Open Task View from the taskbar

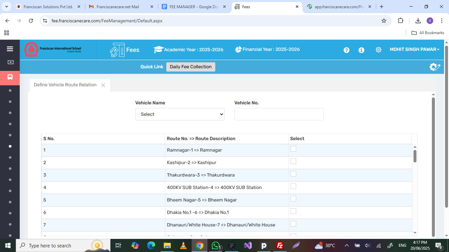pos(118,245)
